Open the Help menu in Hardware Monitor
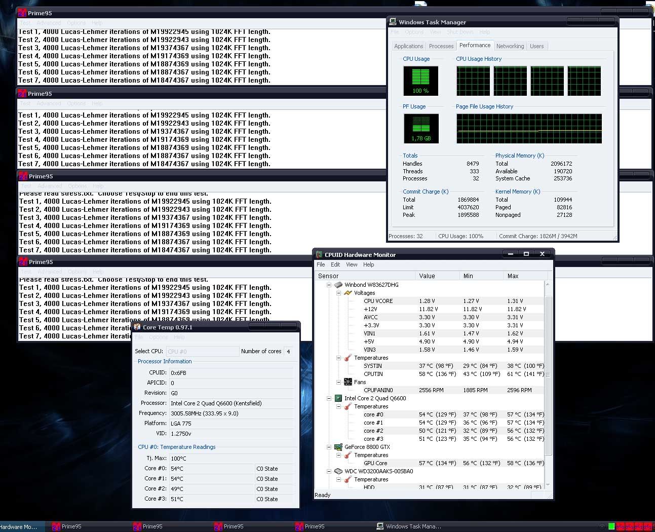This screenshot has width=655, height=532. coord(369,264)
